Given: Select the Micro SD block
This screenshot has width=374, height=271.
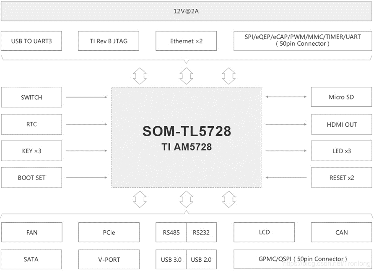Looking at the screenshot, I should (341, 96).
